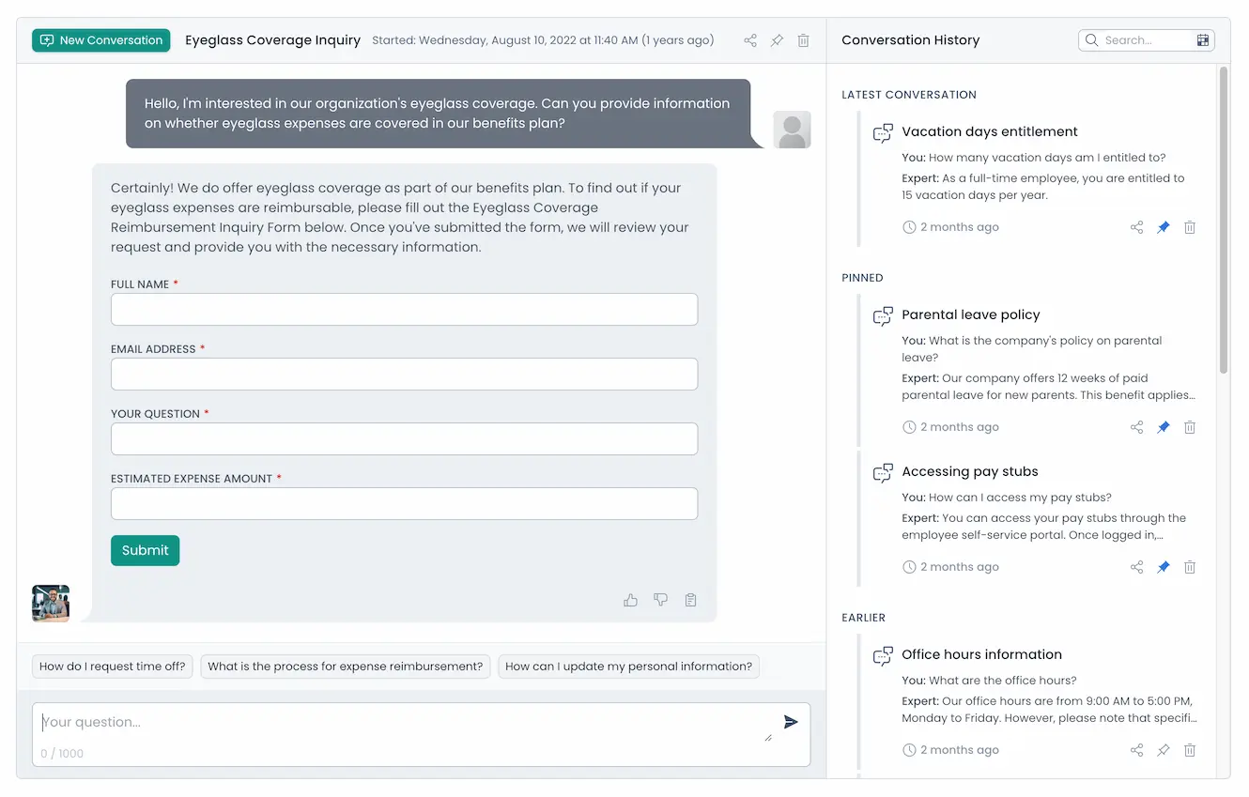Click the avatar thumbnail beside the bot reply
Screen dimensions: 1249x797
coord(50,604)
